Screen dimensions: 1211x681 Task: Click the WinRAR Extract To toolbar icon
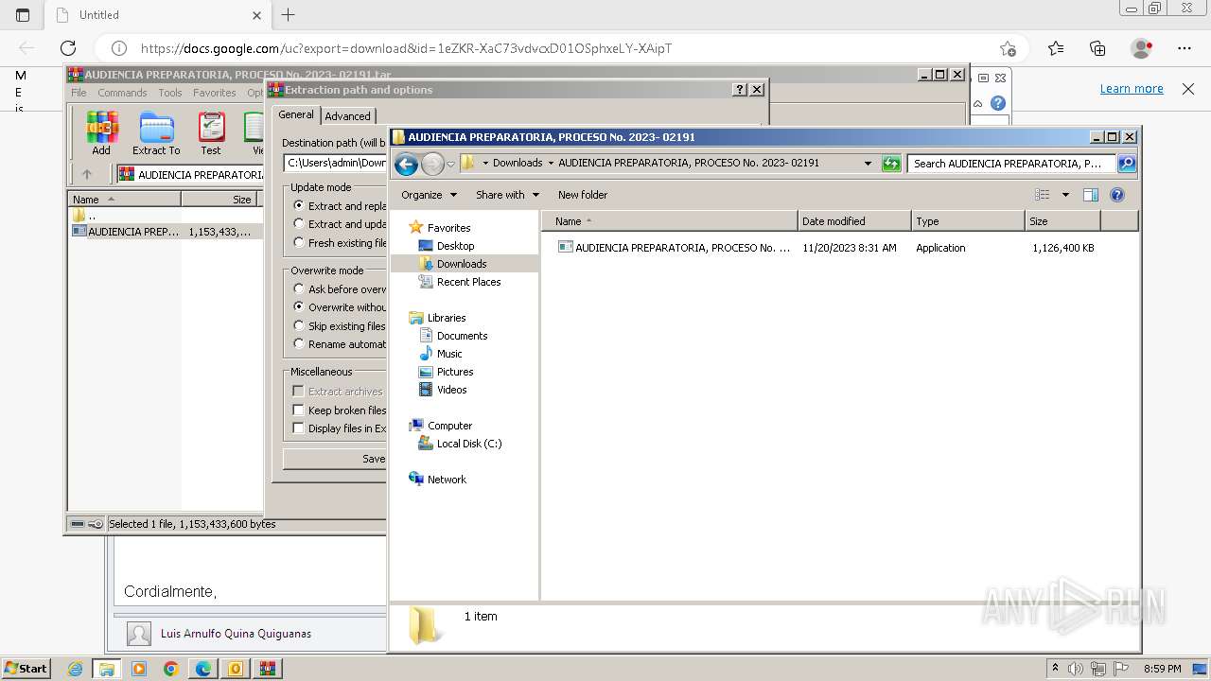click(156, 133)
